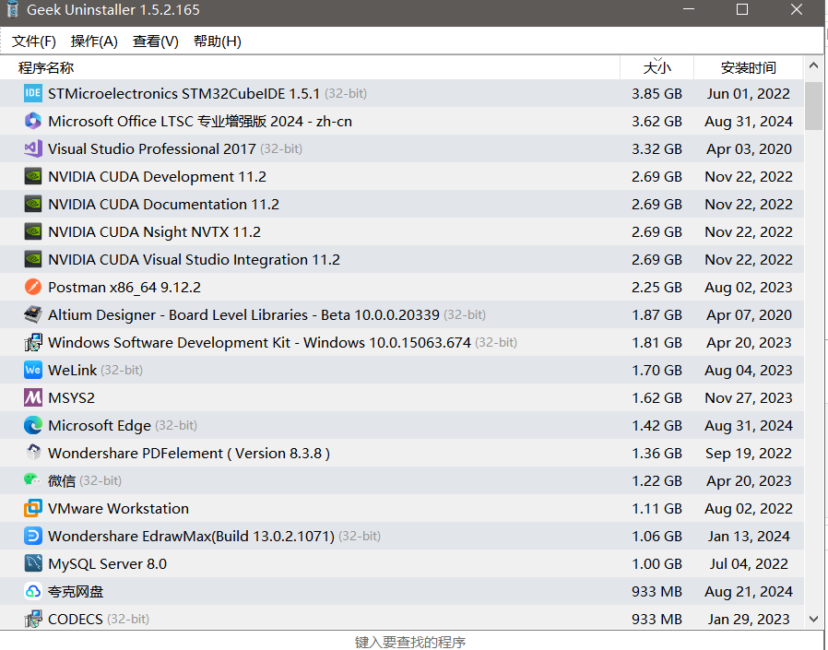Click the Jul 04, 2022 install date
The image size is (828, 650).
[749, 563]
